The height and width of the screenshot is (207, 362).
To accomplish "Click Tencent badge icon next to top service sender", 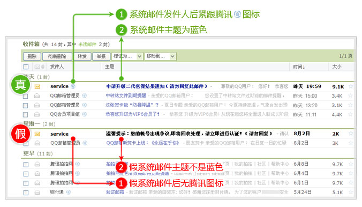I will [x=73, y=86].
